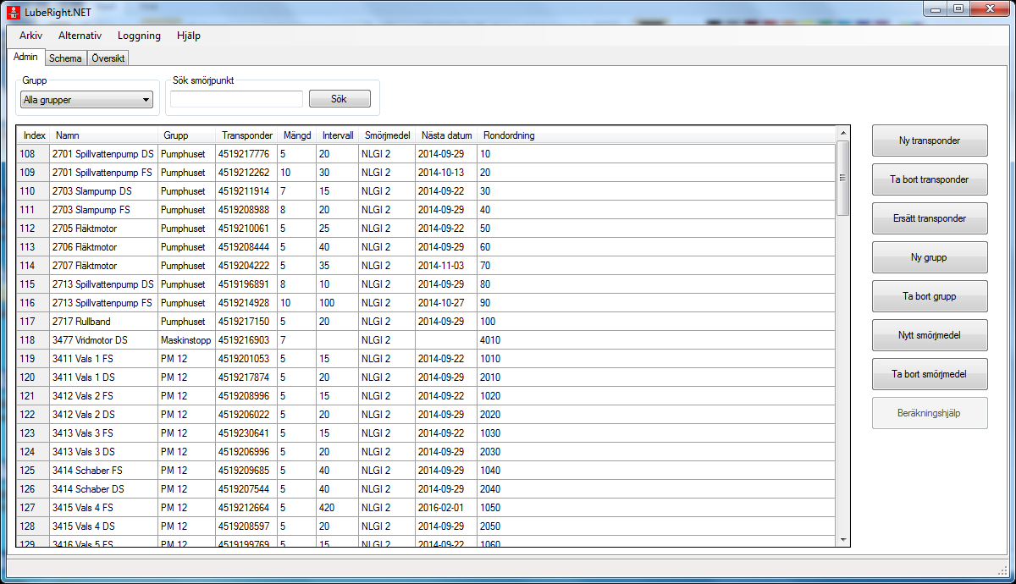Click the 'Maskinstopp' group cell
Viewport: 1016px width, 584px height.
pos(186,340)
